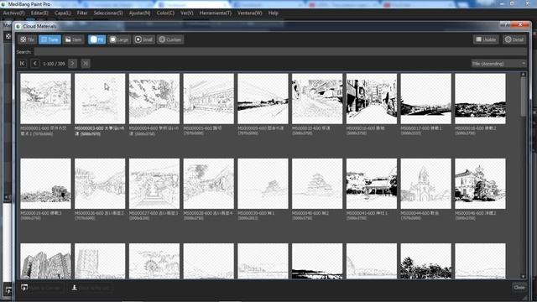Open the Filter menu

(x=82, y=13)
